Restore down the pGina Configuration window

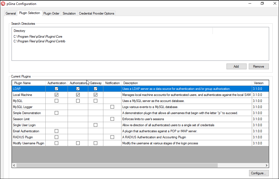(x=262, y=3)
